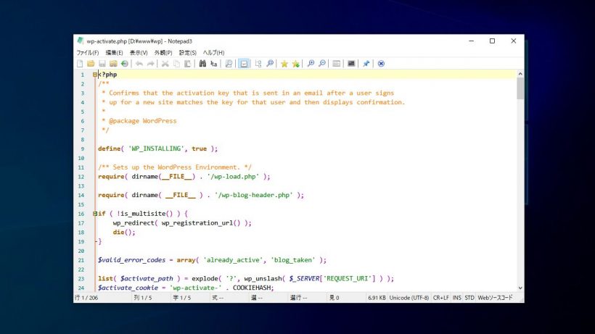Viewport: 595px width, 334px height.
Task: Zoom in with the plus magnifier
Action: pos(311,64)
